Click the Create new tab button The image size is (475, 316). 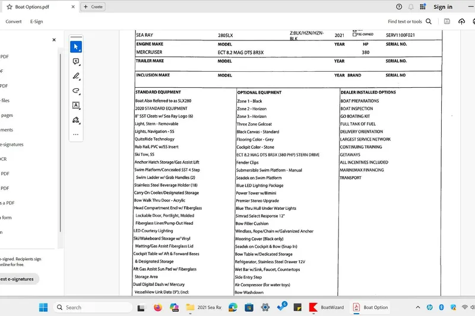pos(93,7)
